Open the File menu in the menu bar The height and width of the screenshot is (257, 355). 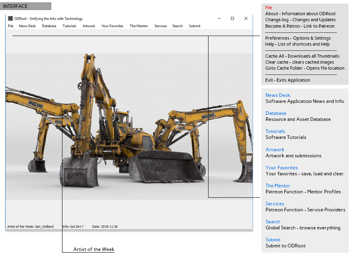[x=11, y=26]
